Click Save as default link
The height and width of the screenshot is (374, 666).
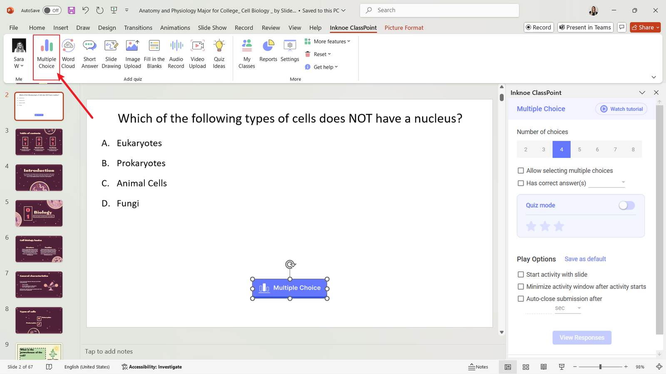coord(585,259)
